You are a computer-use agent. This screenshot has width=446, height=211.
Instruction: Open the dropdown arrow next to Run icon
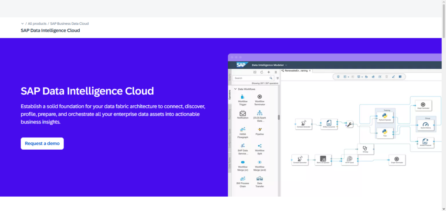(348, 77)
